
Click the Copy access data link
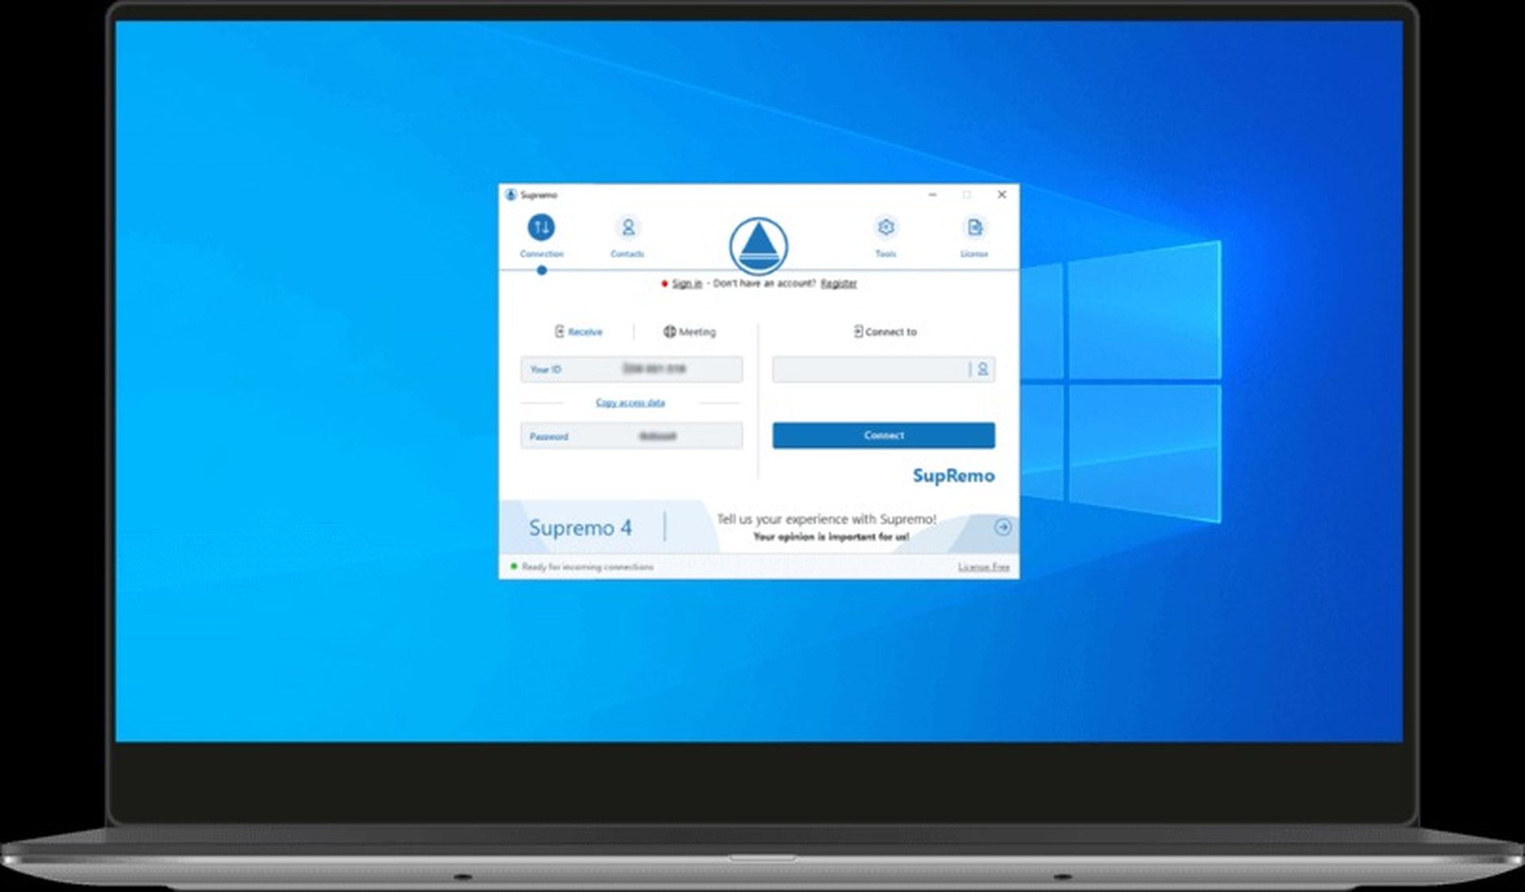pos(632,403)
